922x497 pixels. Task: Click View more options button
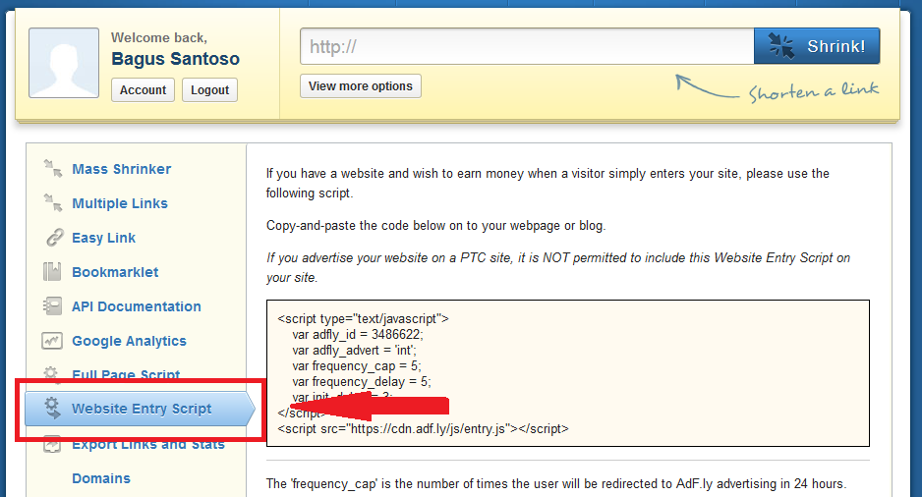coord(361,86)
